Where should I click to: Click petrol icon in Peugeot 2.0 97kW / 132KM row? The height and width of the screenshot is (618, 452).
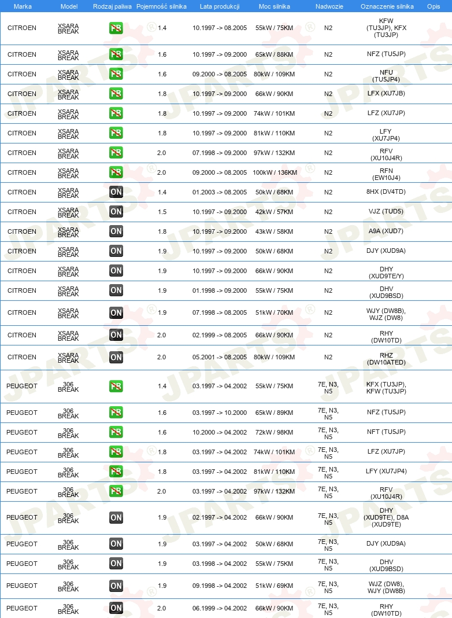(116, 492)
